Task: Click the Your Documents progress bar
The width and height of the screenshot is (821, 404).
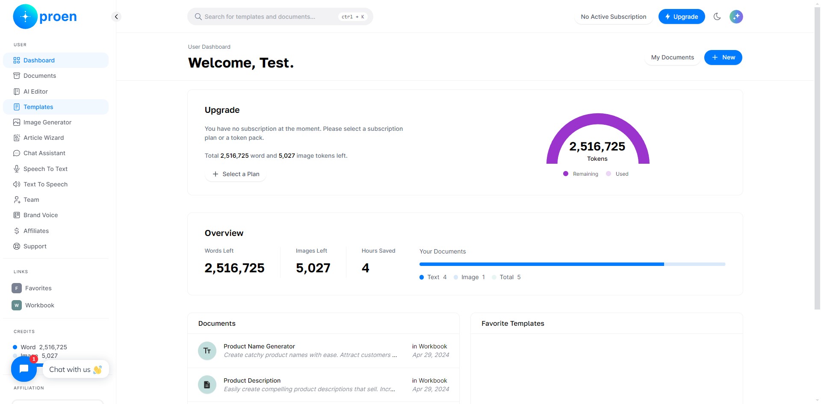Action: click(x=572, y=264)
